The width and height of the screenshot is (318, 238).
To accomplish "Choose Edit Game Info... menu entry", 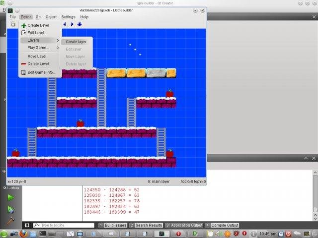I will (40, 72).
